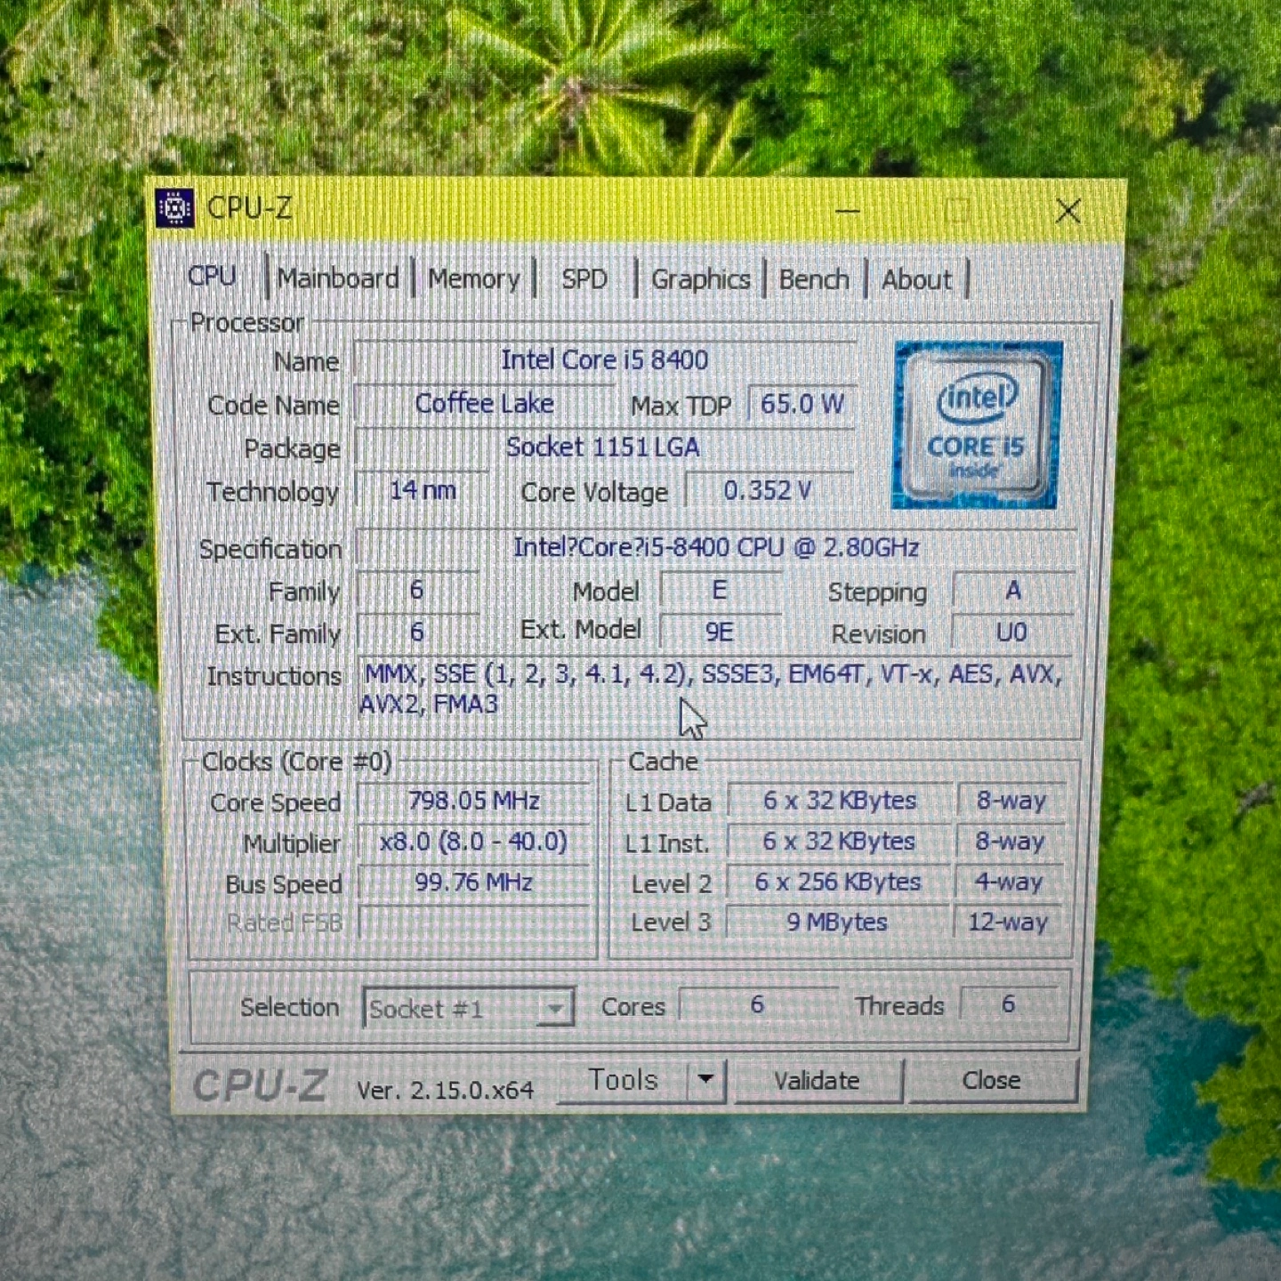Click the Validate button
Screen dimensions: 1281x1281
pos(816,1080)
